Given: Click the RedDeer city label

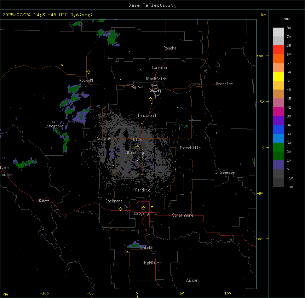Looking at the screenshot, I should [156, 90].
